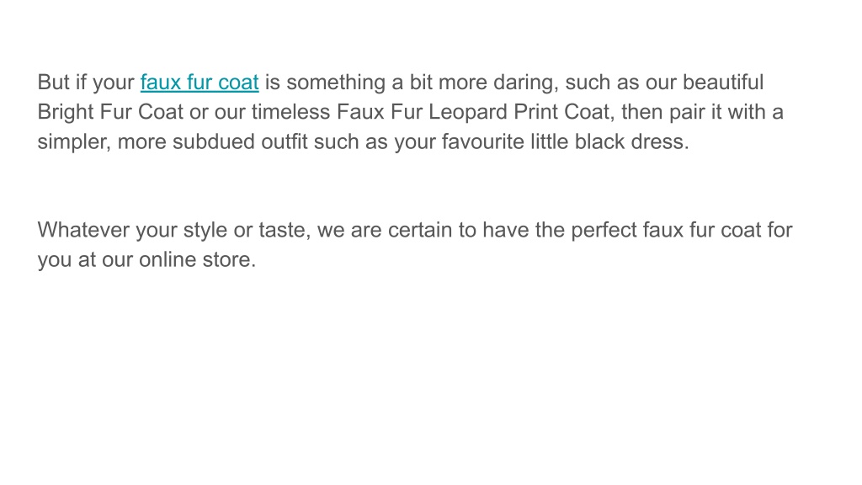Click the words 'But if your'
862x485 pixels.
pos(86,83)
